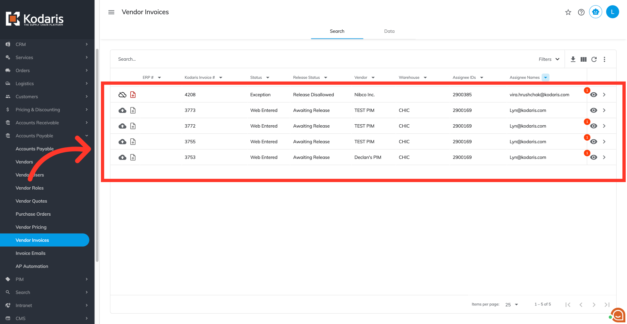Toggle eye preview for invoice 3772
The image size is (627, 324).
pyautogui.click(x=594, y=126)
